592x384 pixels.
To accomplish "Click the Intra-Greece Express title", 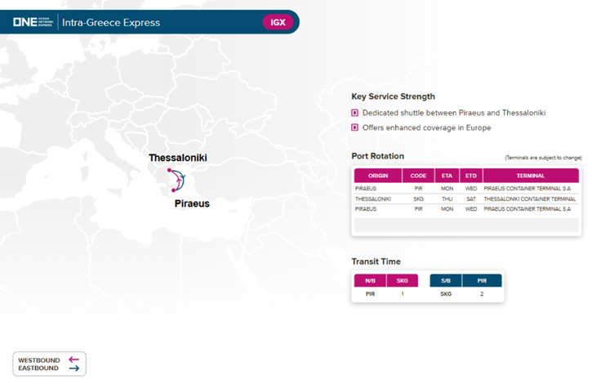I will point(111,22).
